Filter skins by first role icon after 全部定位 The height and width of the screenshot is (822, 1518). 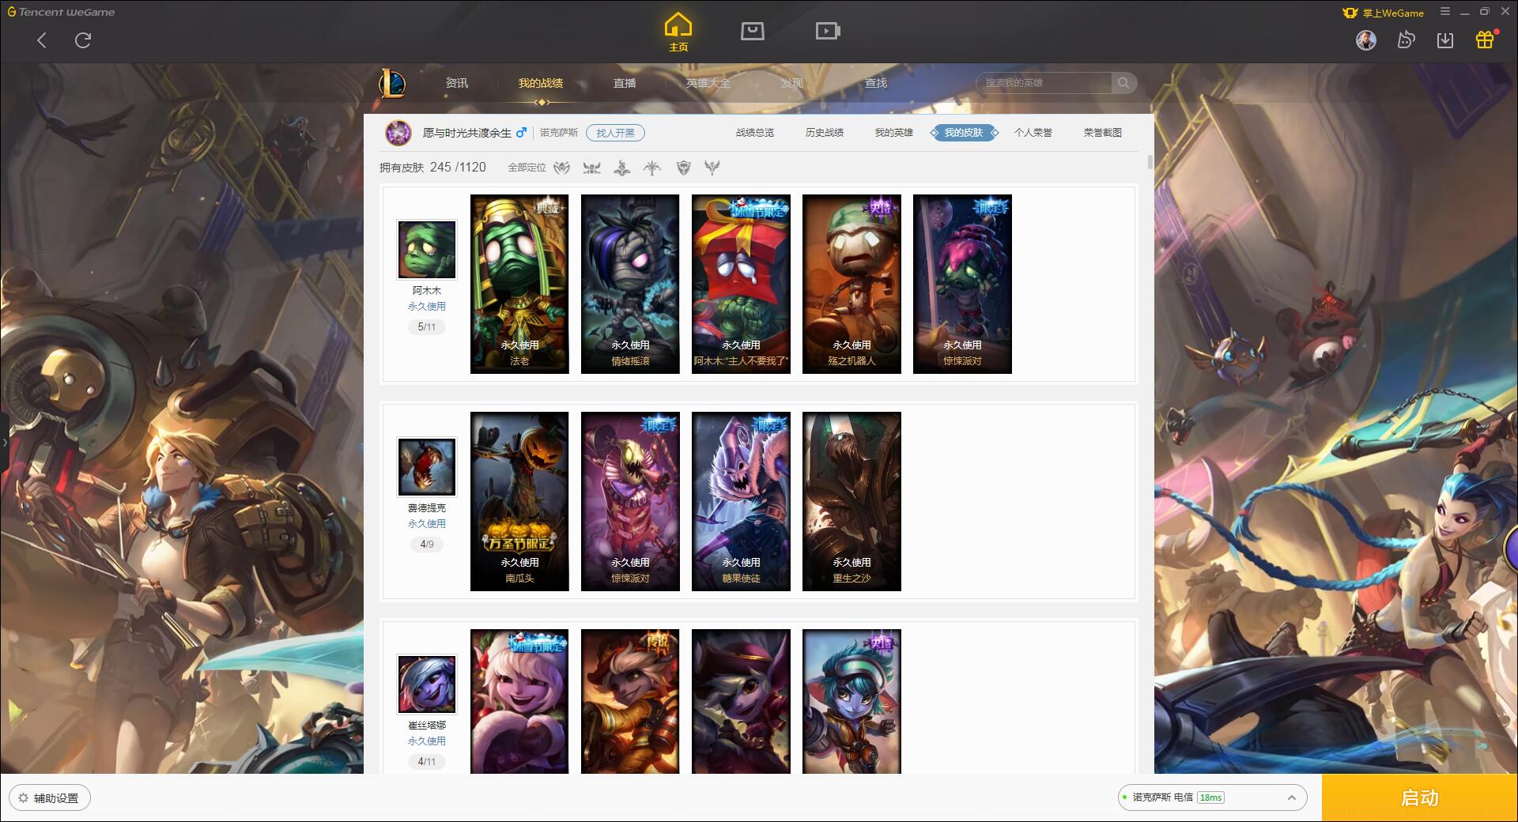click(561, 168)
